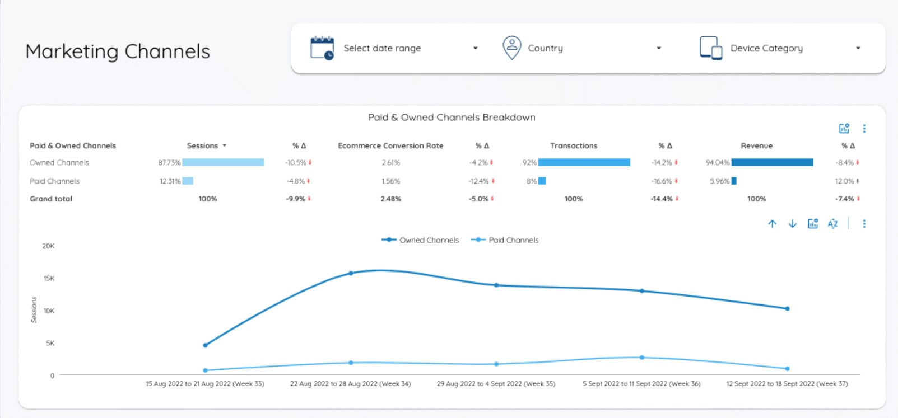
Task: Click the Ecommerce Conversion Rate column header
Action: [x=390, y=145]
